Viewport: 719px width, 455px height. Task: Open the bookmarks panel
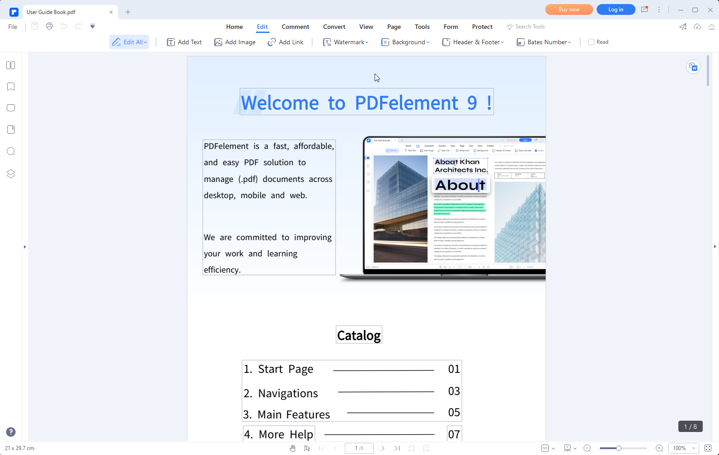point(11,87)
